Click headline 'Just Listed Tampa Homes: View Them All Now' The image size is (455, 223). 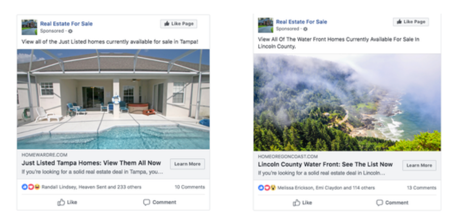pos(91,163)
